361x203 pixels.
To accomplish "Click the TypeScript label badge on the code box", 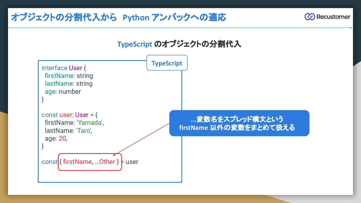I will [167, 63].
